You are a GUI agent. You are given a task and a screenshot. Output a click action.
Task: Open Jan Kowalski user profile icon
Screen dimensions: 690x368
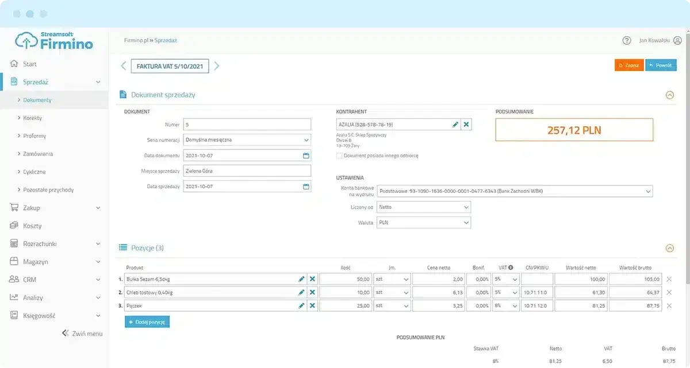[677, 41]
